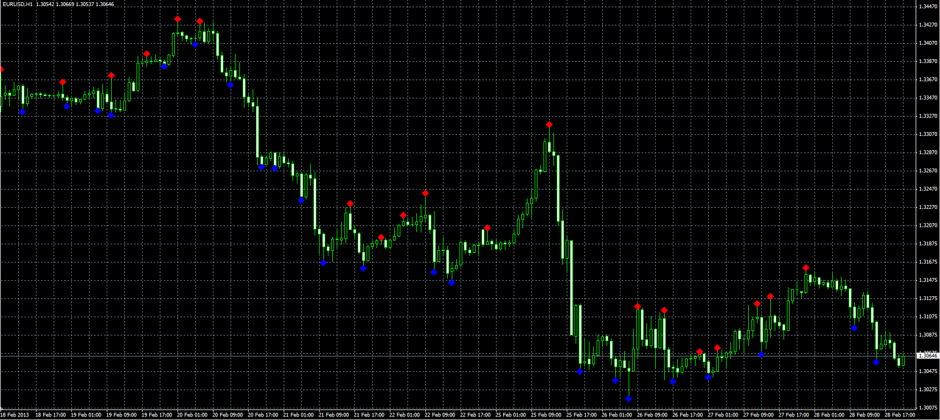The width and height of the screenshot is (940, 420).
Task: Click the 19 Feb 09:00 time label
Action: tap(121, 415)
